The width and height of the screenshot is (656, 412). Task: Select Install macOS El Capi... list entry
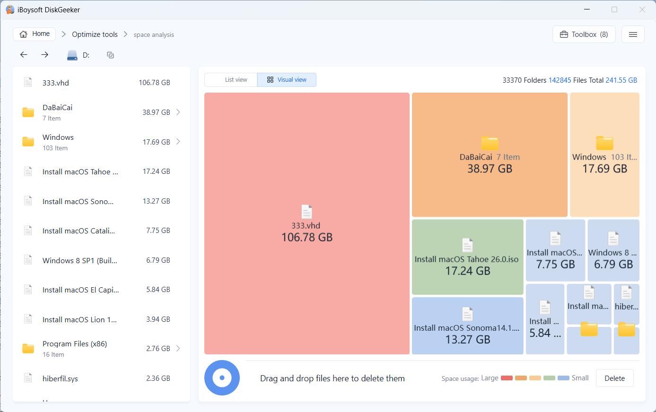pyautogui.click(x=101, y=290)
